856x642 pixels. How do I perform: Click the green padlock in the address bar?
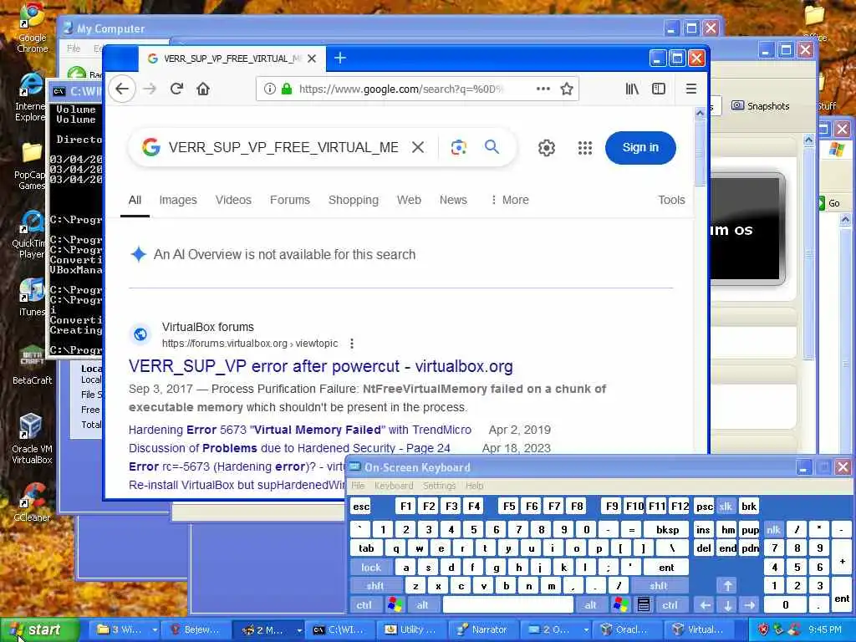[287, 89]
